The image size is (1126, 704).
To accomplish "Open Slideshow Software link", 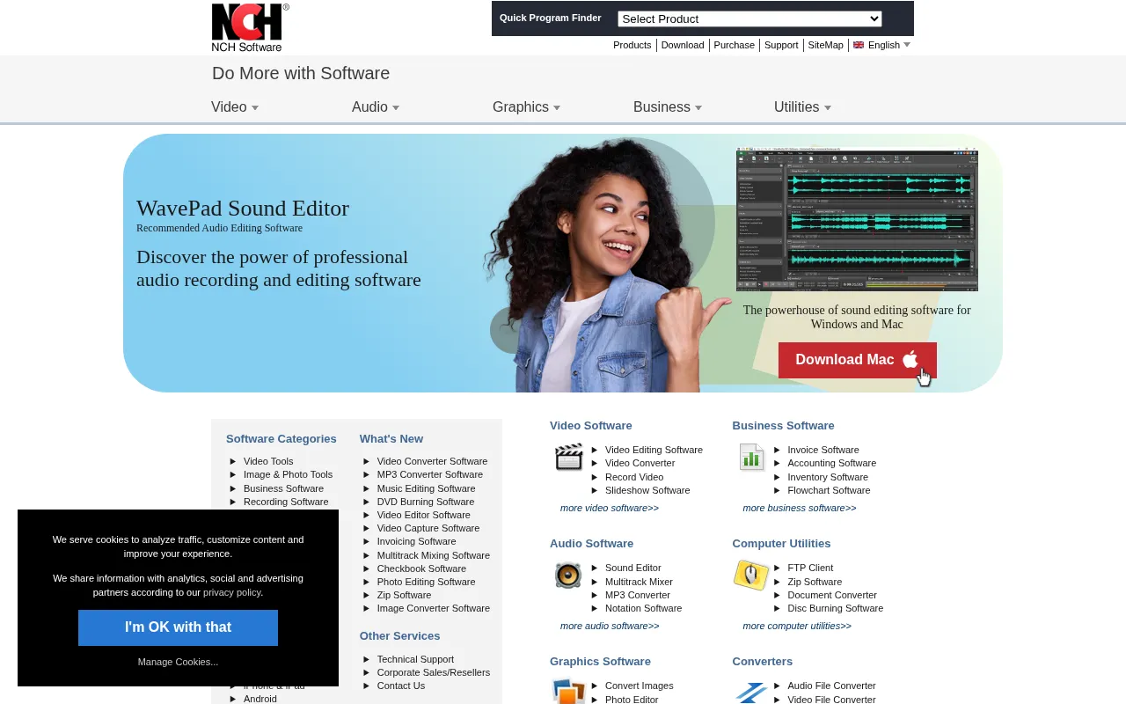I will tap(647, 490).
